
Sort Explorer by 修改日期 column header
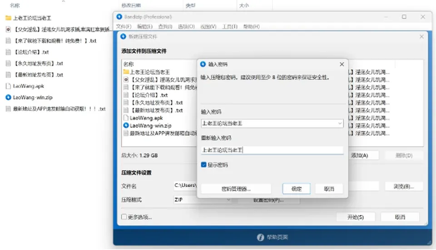coord(131,5)
